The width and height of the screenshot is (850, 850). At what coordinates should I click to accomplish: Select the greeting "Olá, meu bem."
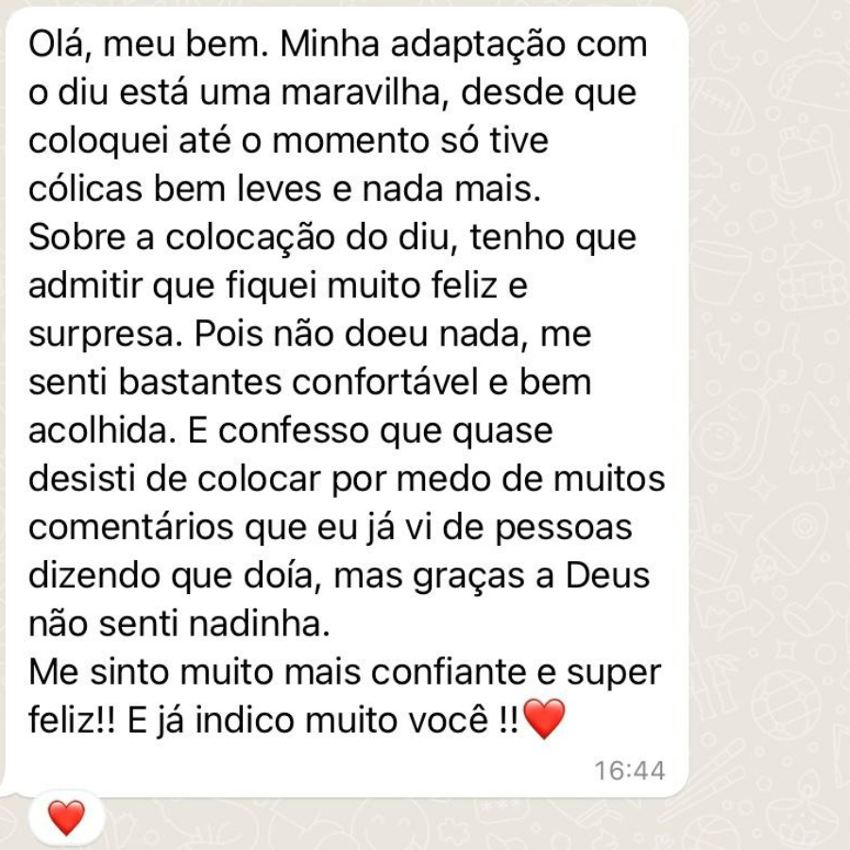click(x=148, y=43)
